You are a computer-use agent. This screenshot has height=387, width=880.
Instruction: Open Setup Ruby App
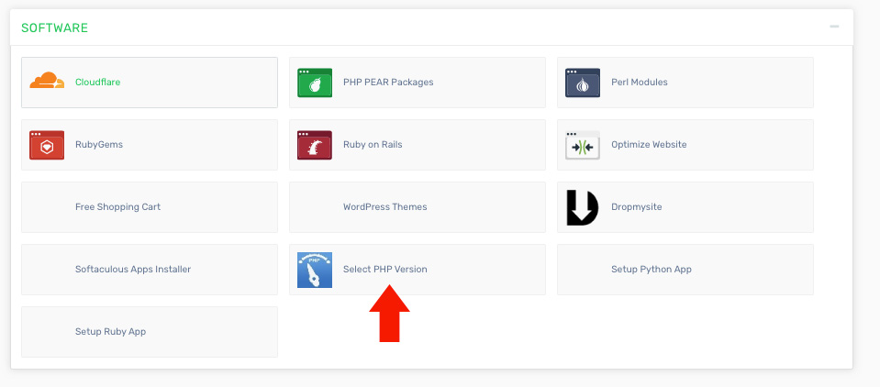[x=110, y=332]
